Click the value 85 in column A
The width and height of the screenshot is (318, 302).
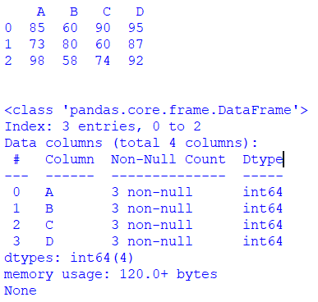(37, 28)
